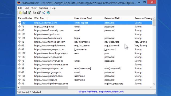
Task: Click the row icon for record 62
Action: [20, 46]
